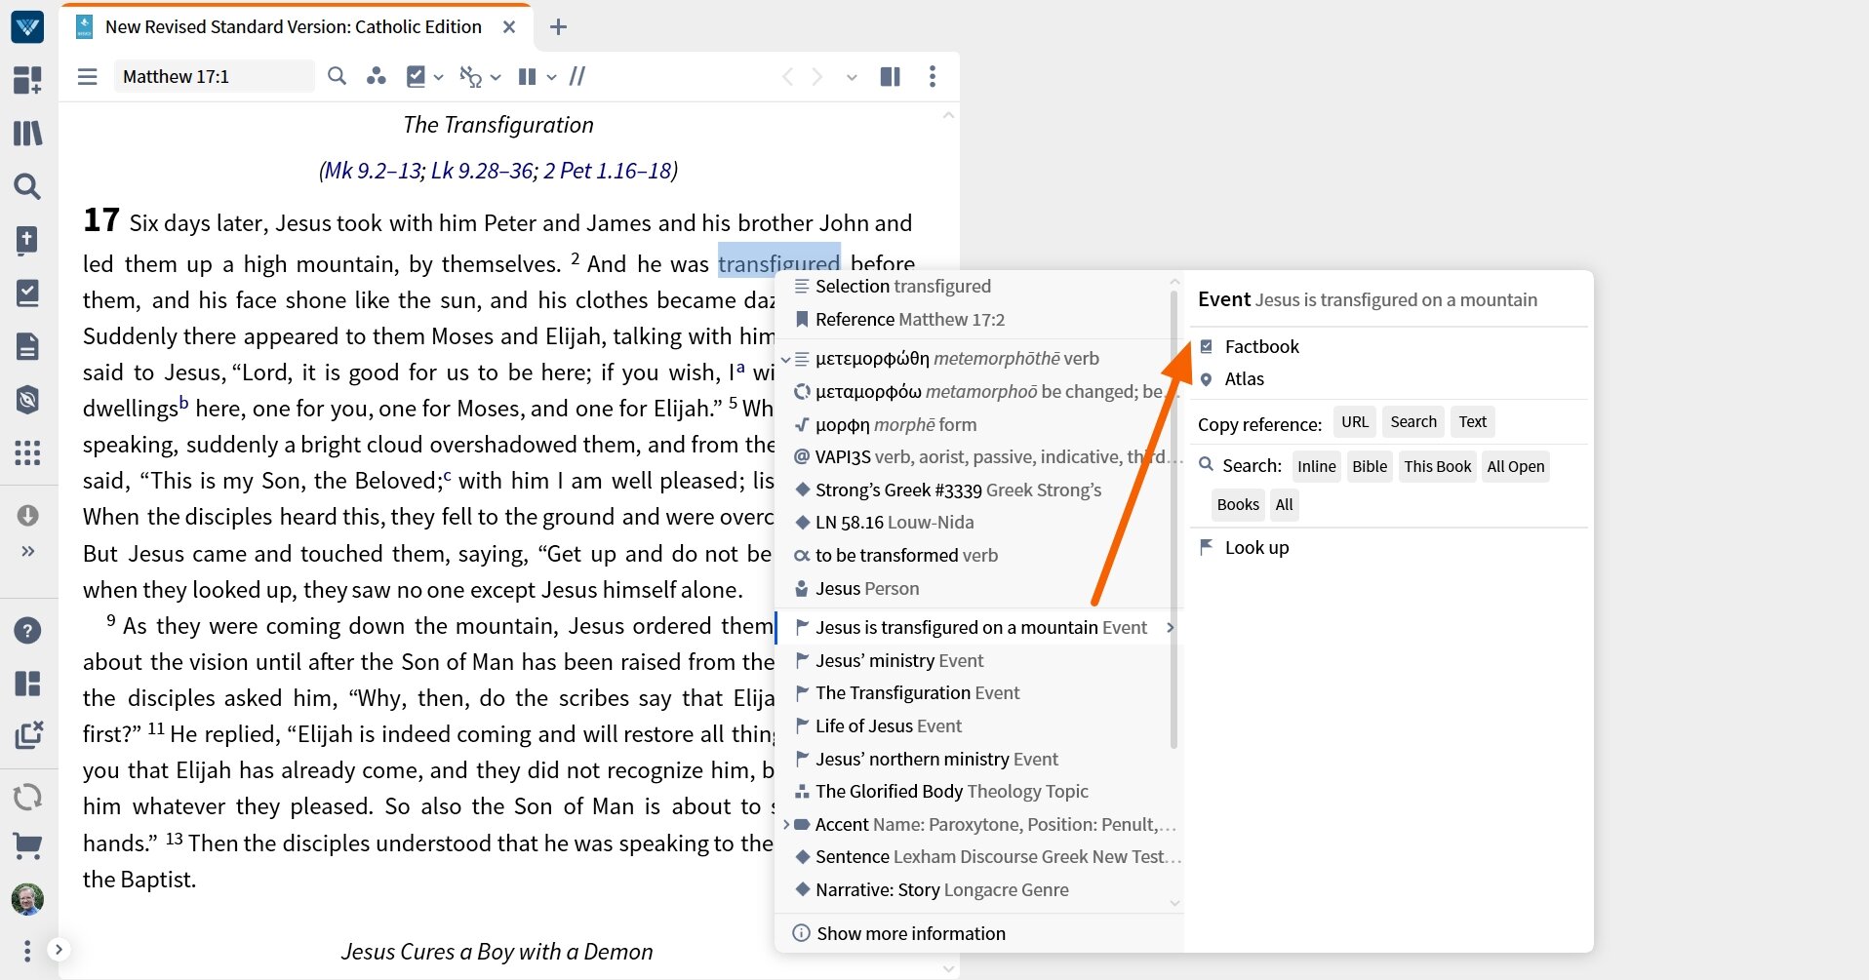This screenshot has width=1869, height=980.
Task: Open the Layouts icon in sidebar
Action: [27, 684]
